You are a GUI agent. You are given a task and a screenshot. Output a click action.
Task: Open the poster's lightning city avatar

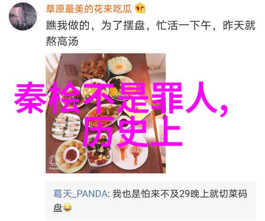[23, 16]
